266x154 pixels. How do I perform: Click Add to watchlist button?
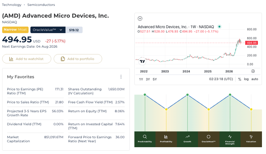pos(27,59)
